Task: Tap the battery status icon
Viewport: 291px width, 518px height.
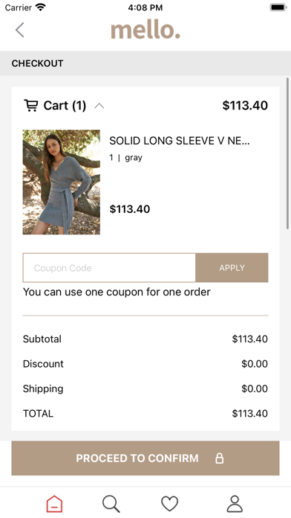Action: click(x=278, y=7)
